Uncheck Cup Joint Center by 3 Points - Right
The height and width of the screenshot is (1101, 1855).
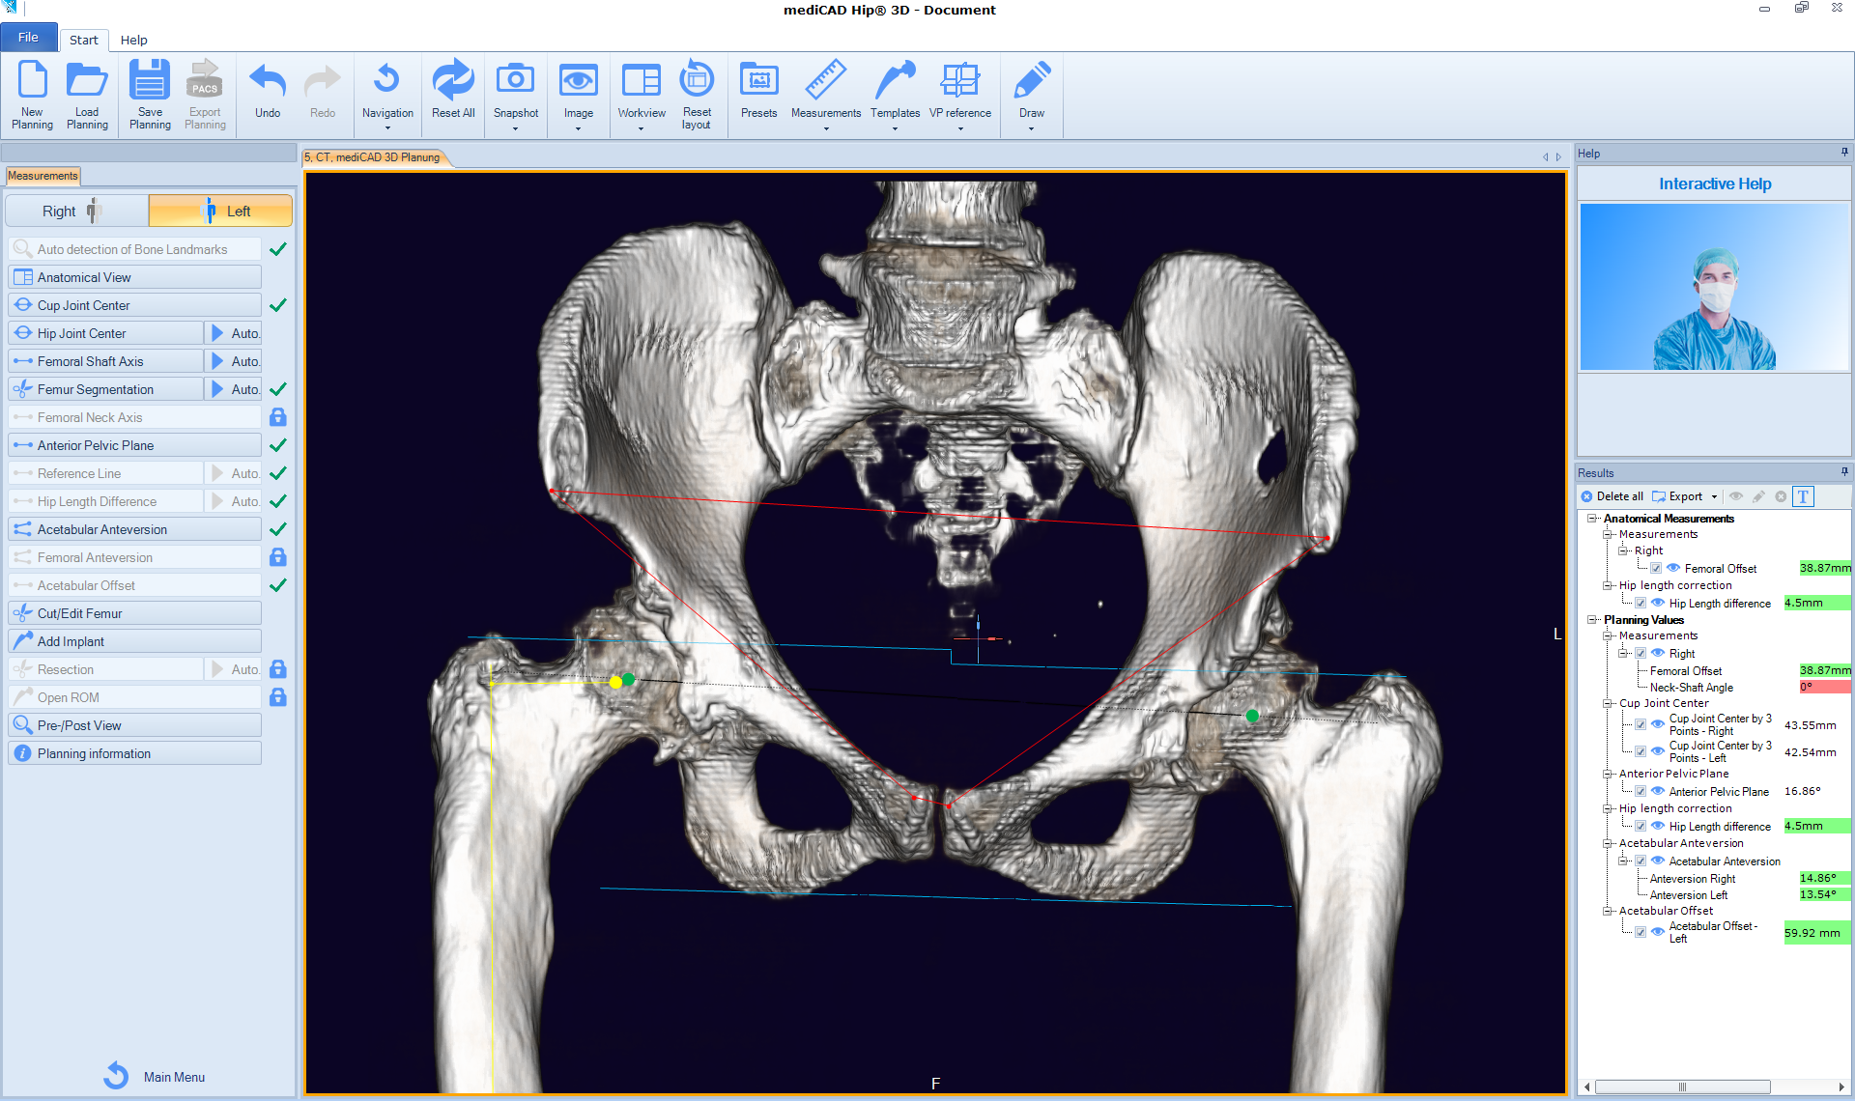tap(1641, 724)
